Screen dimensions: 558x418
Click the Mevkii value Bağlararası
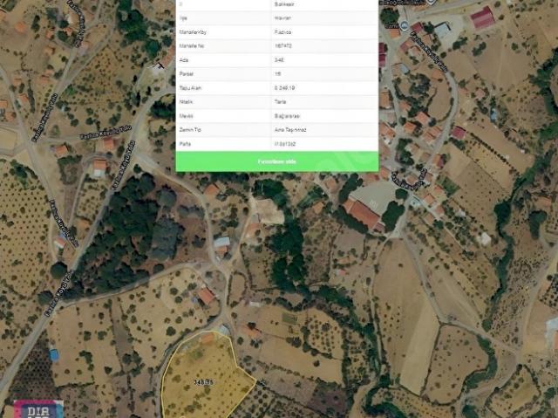(287, 116)
